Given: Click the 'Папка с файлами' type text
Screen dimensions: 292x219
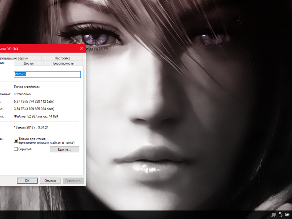Looking at the screenshot, I should pos(27,87).
